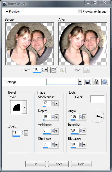
Task: Click the Reset to Default arrow icon
Action: (105, 82)
